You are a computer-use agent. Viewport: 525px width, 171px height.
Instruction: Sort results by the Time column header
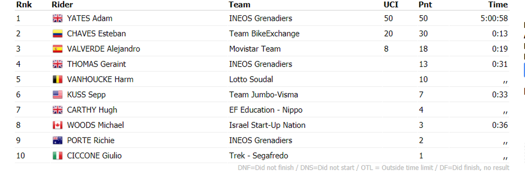coord(498,5)
